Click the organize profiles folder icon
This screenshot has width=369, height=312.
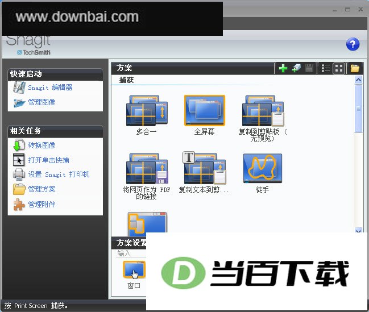(355, 68)
